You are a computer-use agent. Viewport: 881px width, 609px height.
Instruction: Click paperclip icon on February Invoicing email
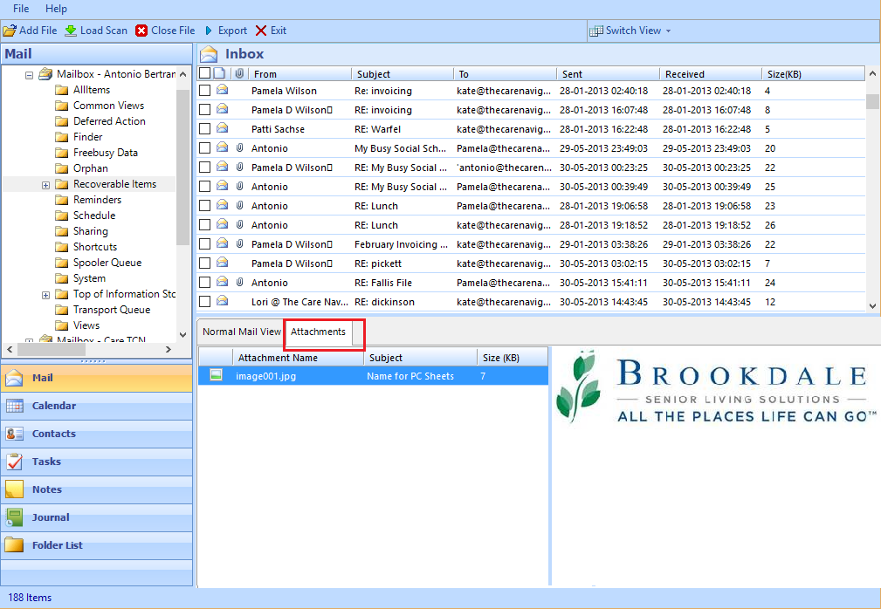click(239, 243)
